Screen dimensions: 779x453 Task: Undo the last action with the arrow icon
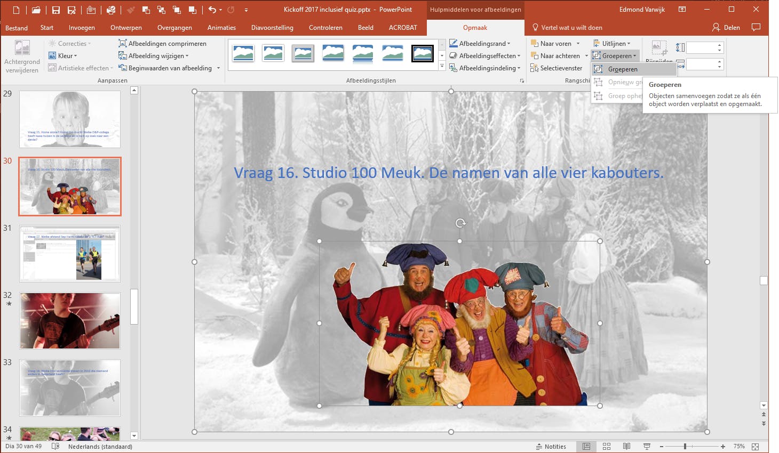212,10
